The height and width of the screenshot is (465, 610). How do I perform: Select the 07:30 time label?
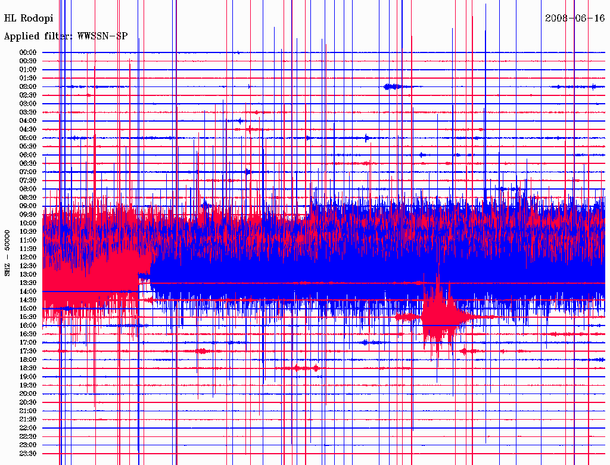pyautogui.click(x=28, y=180)
